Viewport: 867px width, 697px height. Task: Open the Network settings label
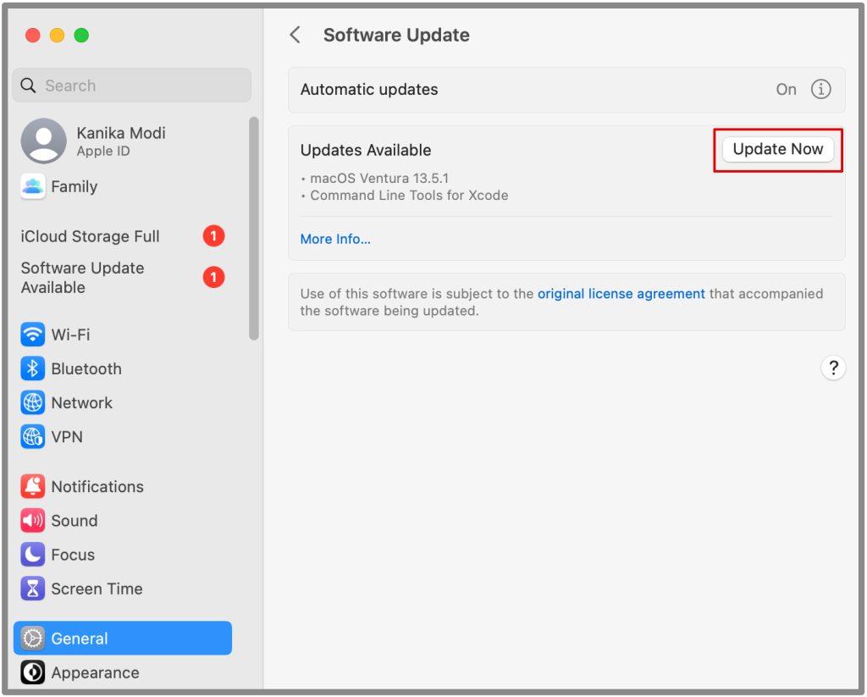click(82, 403)
